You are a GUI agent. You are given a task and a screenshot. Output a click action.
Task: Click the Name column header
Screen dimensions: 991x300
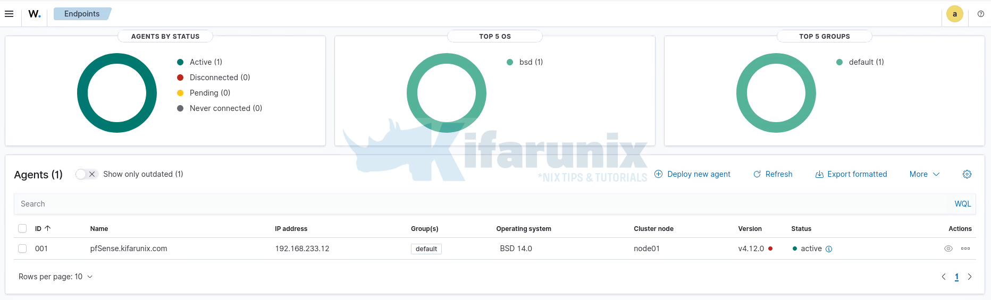click(x=99, y=229)
